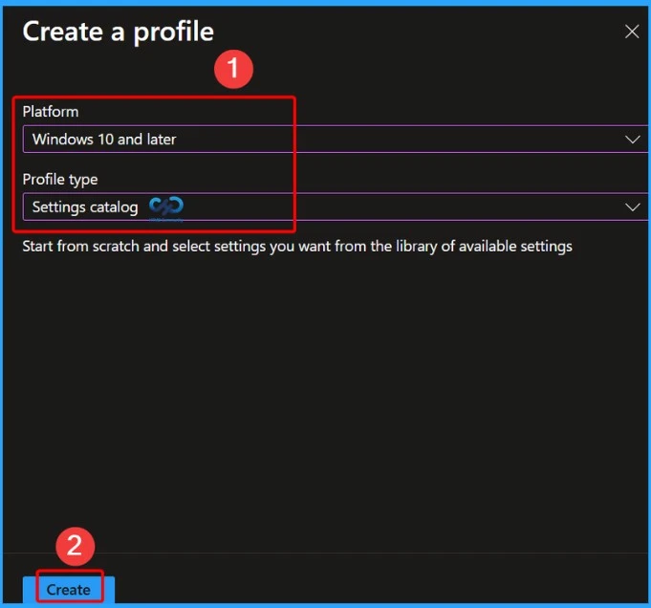Viewport: 651px width, 608px height.
Task: Click the Start from scratch description text
Action: 297,247
